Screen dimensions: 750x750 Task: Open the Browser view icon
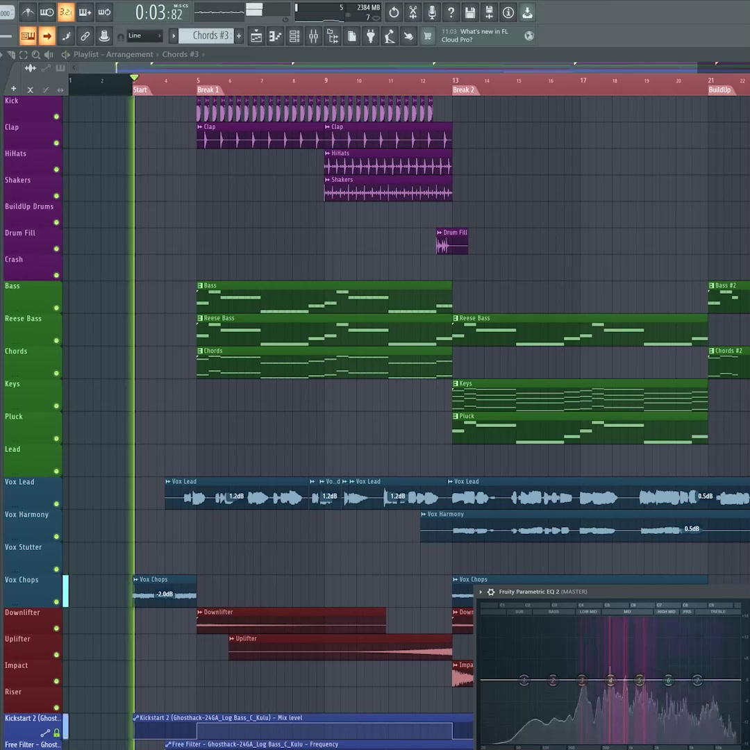click(333, 36)
